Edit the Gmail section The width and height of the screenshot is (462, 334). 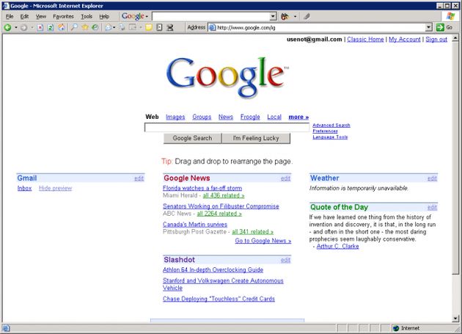[x=139, y=178]
